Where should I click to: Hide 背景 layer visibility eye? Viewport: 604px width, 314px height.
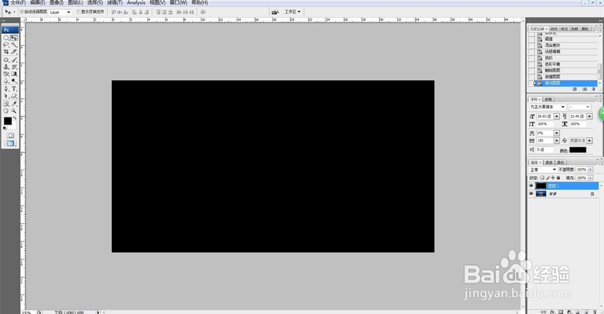pyautogui.click(x=531, y=194)
